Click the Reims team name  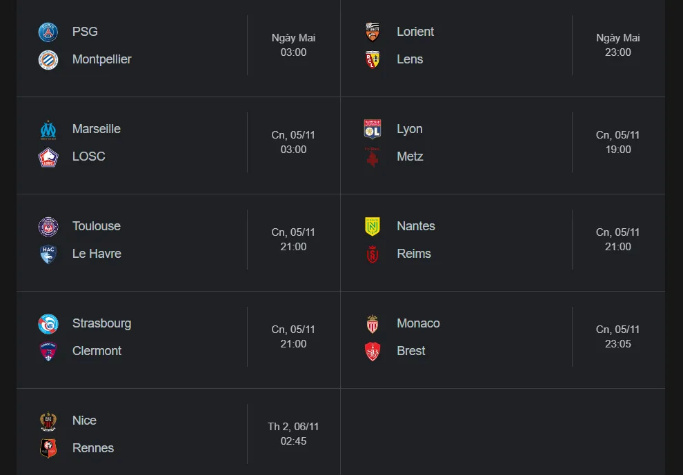pos(414,254)
